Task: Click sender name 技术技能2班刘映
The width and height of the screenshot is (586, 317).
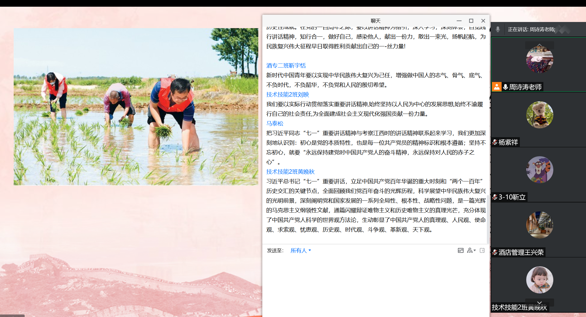Action: pyautogui.click(x=288, y=95)
